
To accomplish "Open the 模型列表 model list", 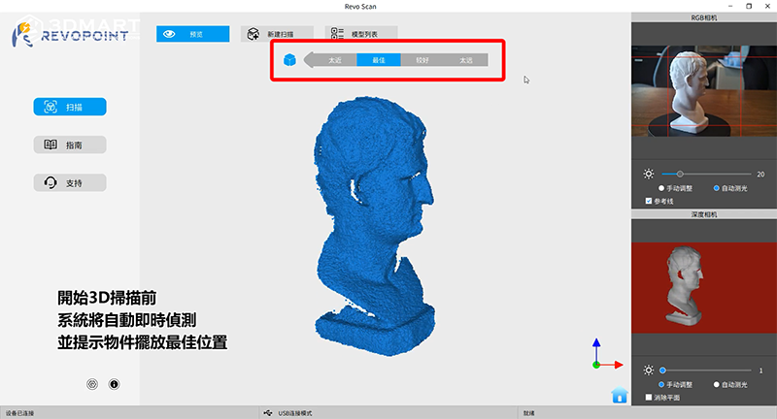I will (361, 34).
